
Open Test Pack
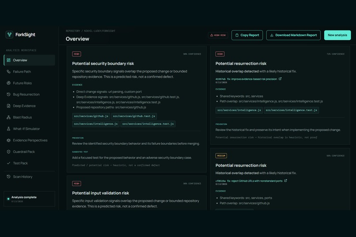click(x=29, y=163)
